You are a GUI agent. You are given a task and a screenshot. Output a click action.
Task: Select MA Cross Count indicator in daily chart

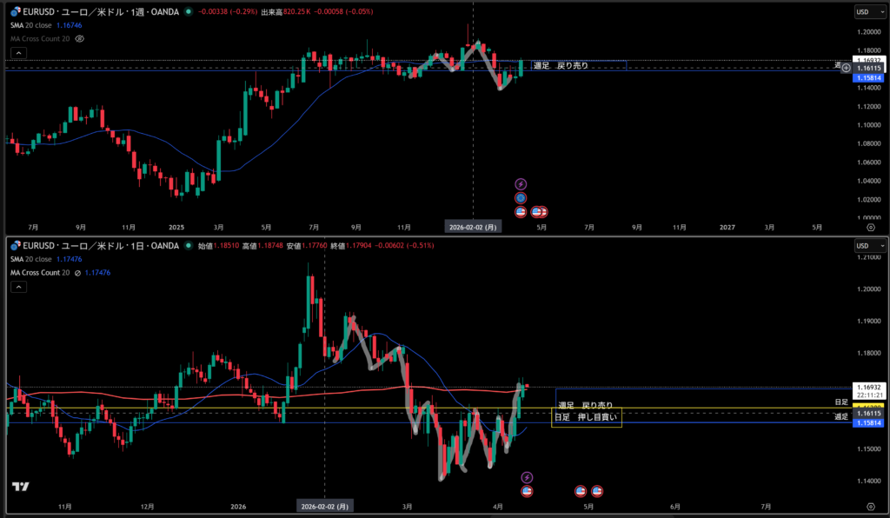click(x=40, y=273)
